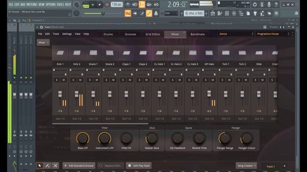307x172 pixels.
Task: Click the Replace MIDI button
Action: pos(111,166)
